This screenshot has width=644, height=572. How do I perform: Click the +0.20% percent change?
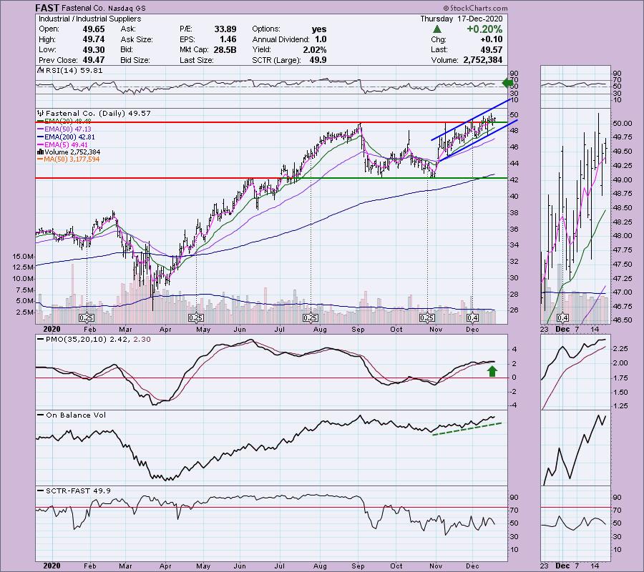click(484, 29)
